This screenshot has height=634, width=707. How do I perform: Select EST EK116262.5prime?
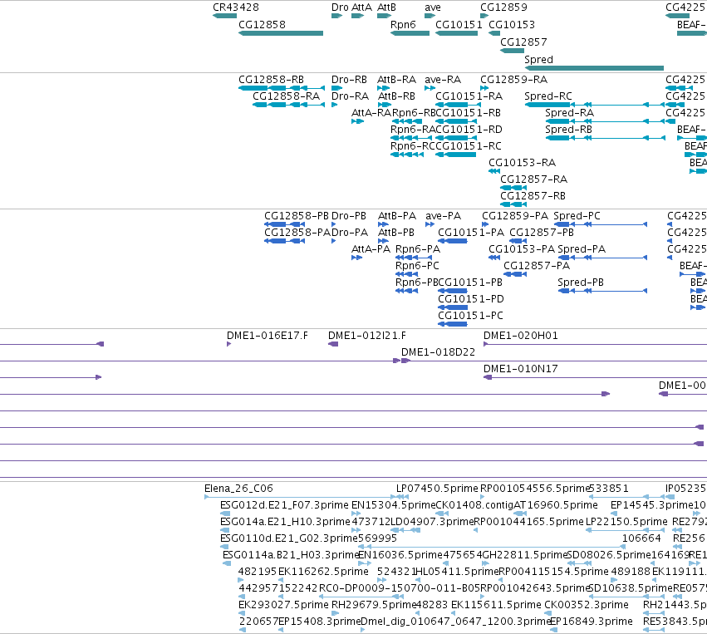coord(281,580)
